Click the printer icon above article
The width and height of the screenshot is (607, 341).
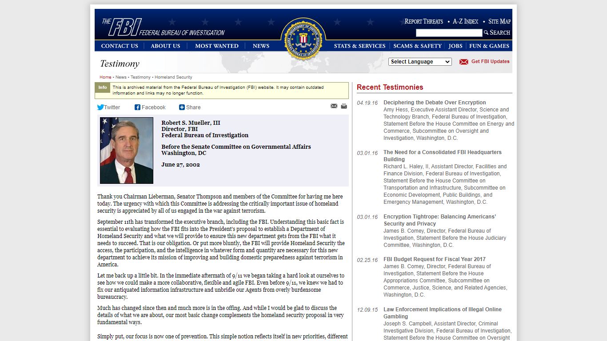point(344,106)
